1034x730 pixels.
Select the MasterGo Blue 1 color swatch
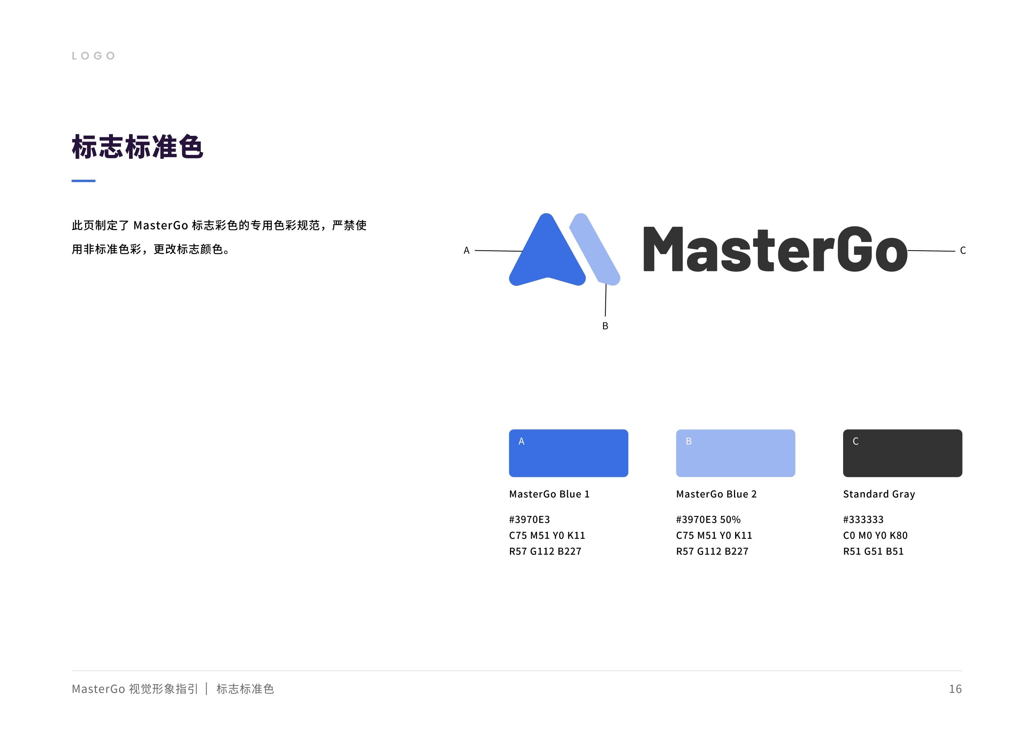(x=568, y=453)
